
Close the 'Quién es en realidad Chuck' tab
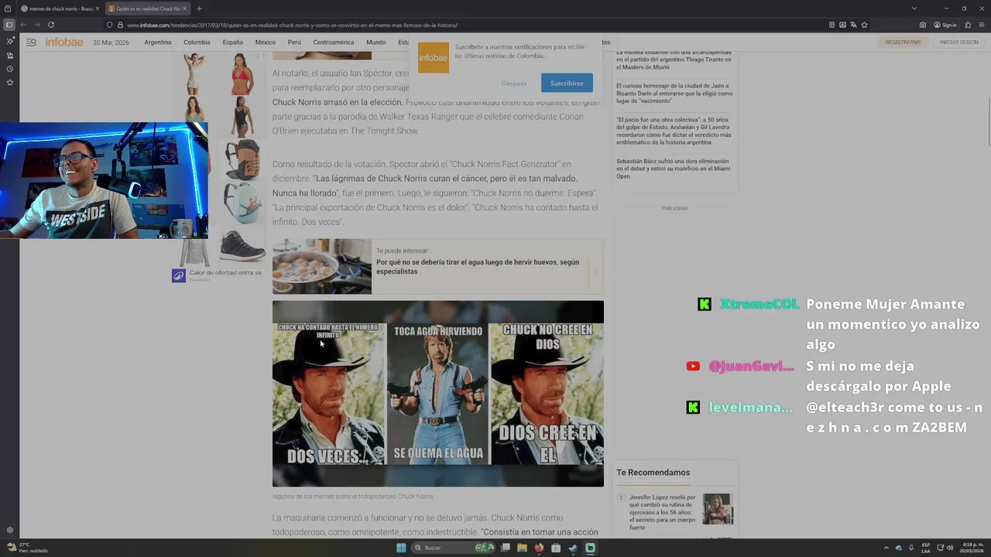pos(184,9)
